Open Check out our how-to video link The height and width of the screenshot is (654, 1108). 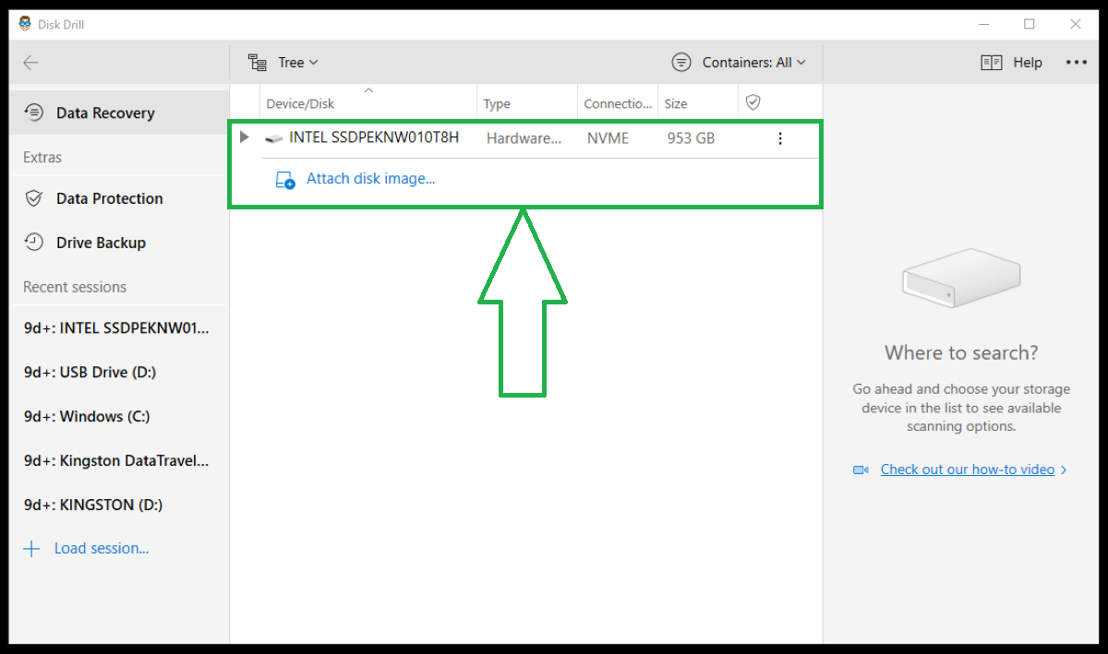click(x=968, y=470)
